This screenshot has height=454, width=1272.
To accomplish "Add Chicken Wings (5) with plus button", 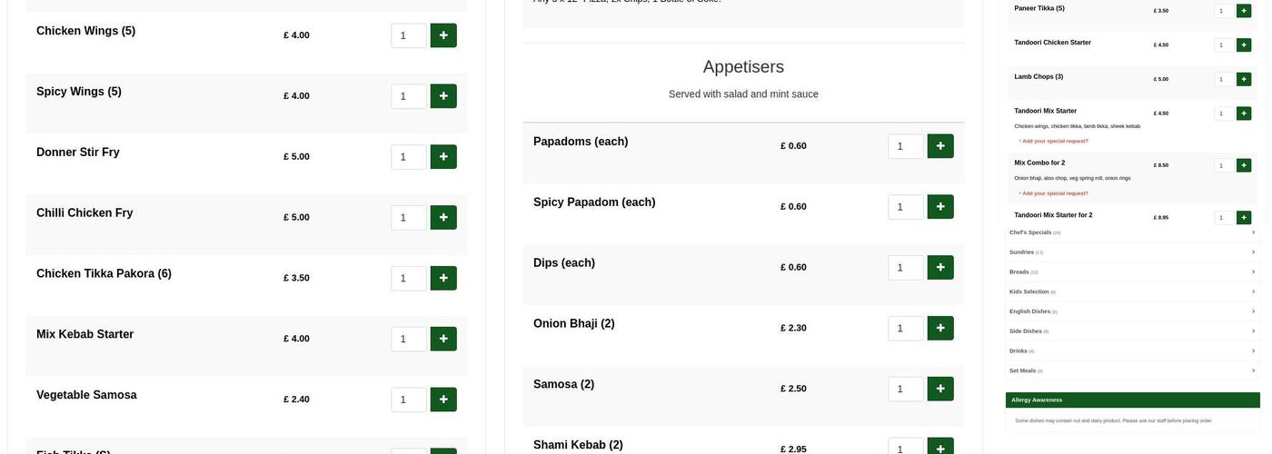I will (x=443, y=35).
